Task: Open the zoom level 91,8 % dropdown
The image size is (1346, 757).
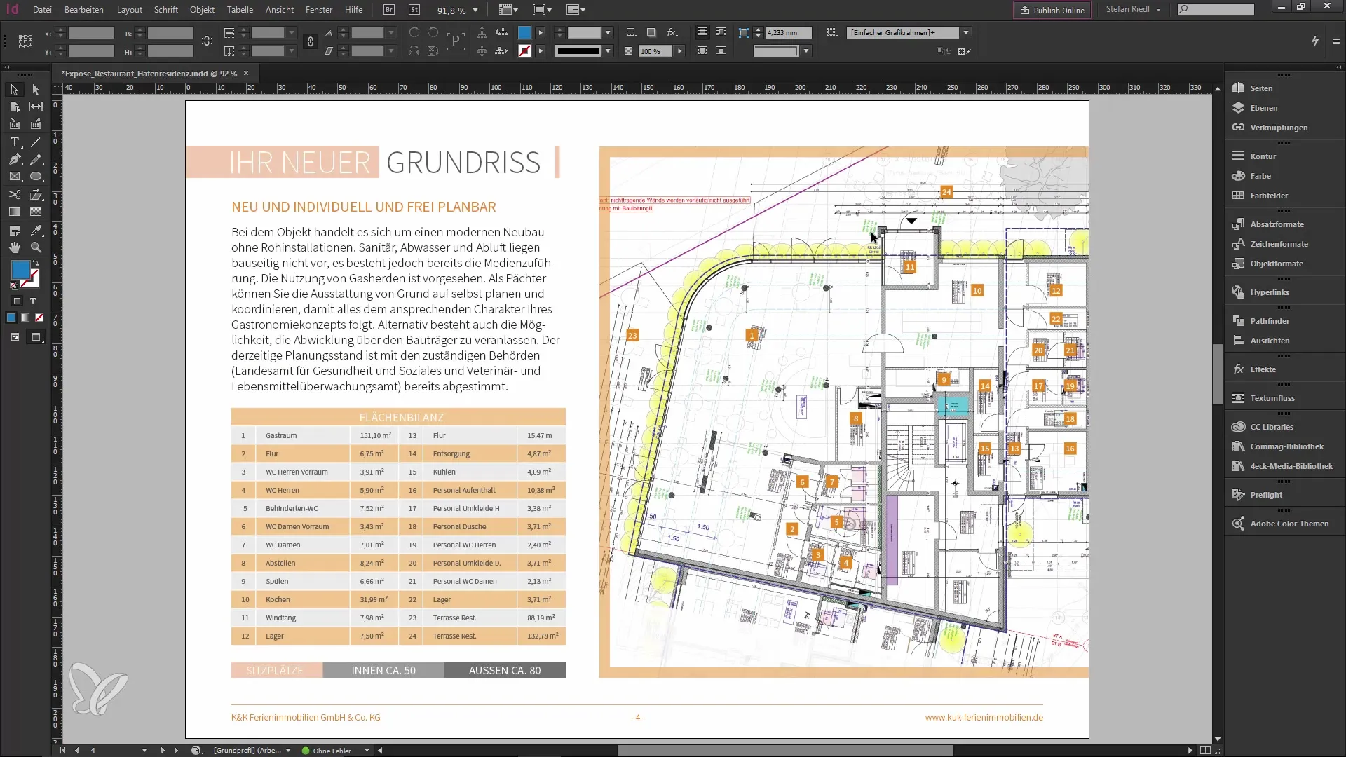Action: tap(476, 11)
